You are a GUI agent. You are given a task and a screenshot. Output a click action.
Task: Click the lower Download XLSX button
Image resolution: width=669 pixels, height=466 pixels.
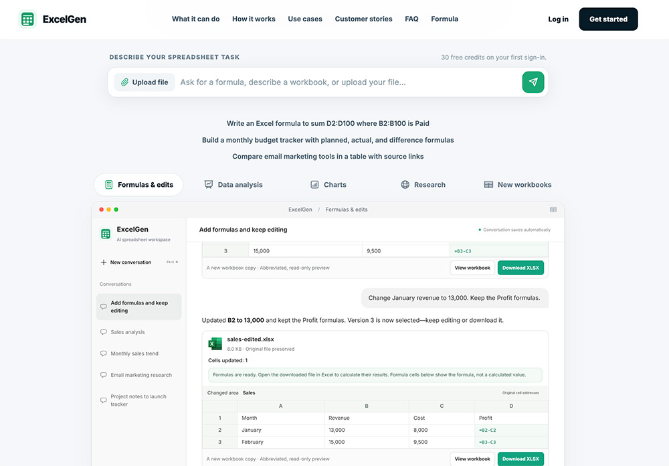(x=520, y=459)
